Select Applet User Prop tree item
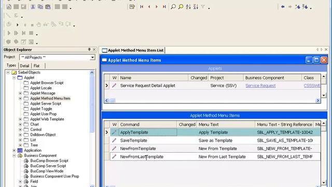332x187 pixels. click(x=44, y=114)
